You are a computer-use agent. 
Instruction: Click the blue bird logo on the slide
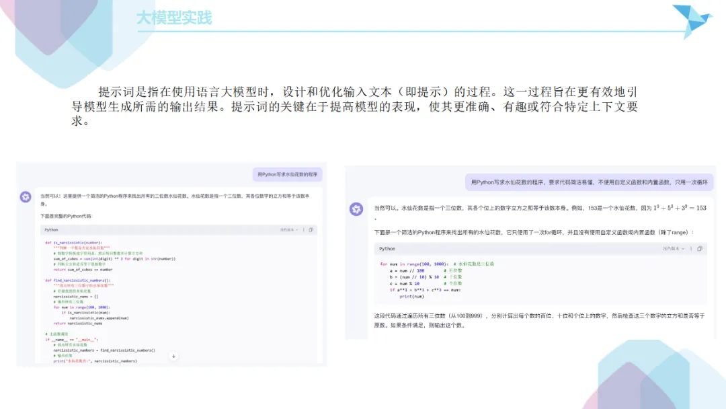[x=692, y=20]
